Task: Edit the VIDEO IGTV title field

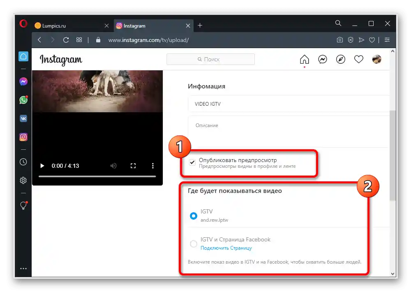Action: click(289, 104)
